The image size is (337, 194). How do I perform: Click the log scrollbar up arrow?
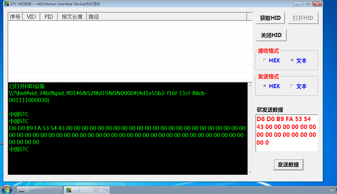[250, 85]
